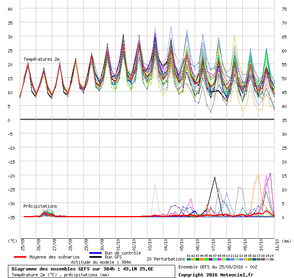Click the '70' precipitation axis value

(284, 23)
